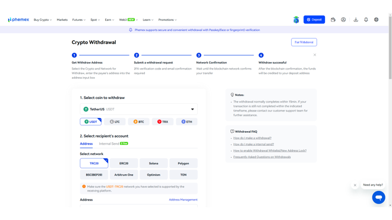
Task: Click the orange warning icon by the network notice
Action: 84,187
